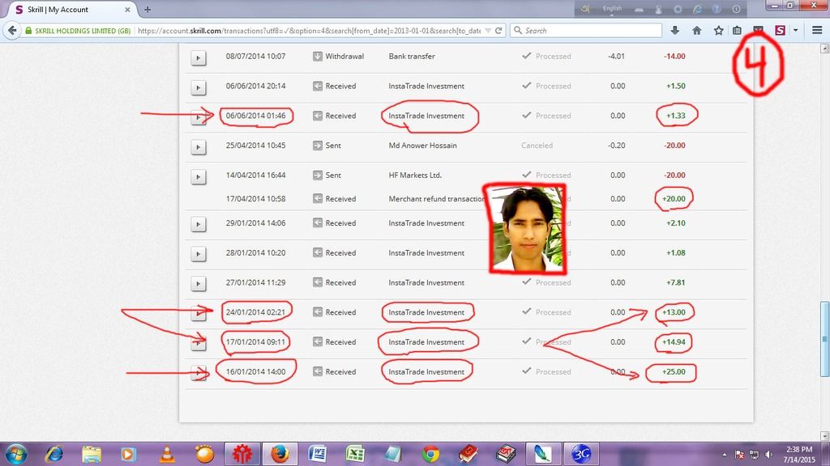
Task: Show bookmarks list icon
Action: (x=737, y=31)
